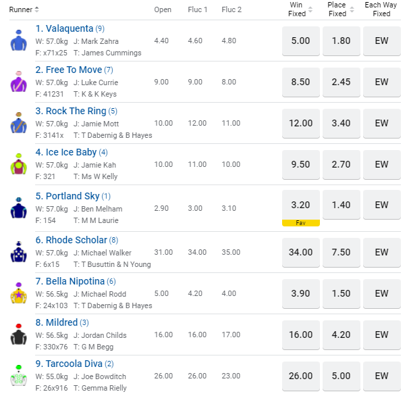Click Tarcoola Diva's white and green silks
Viewport: 409px width, 394px height.
(x=18, y=376)
